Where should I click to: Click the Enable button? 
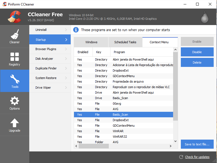click(x=197, y=41)
